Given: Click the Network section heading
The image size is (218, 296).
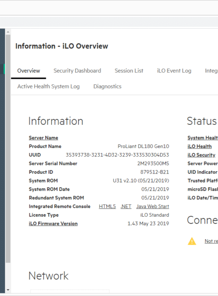Looking at the screenshot, I should (x=49, y=276).
